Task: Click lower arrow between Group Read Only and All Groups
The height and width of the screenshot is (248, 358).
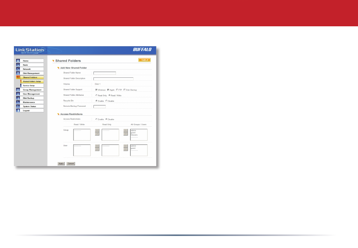Action: click(x=126, y=134)
